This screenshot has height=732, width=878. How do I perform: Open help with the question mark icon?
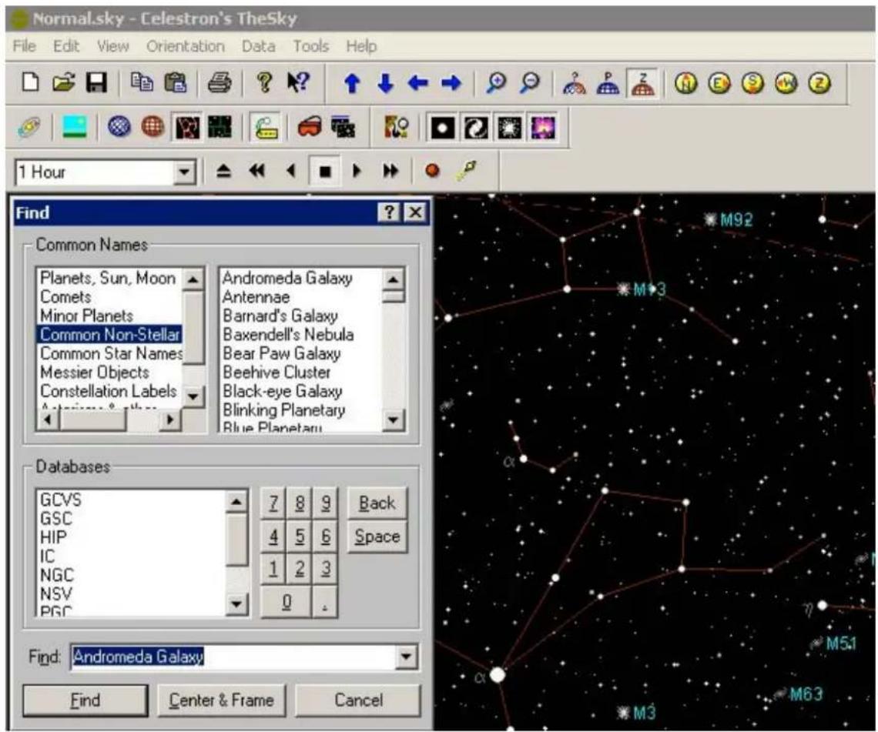(x=264, y=83)
